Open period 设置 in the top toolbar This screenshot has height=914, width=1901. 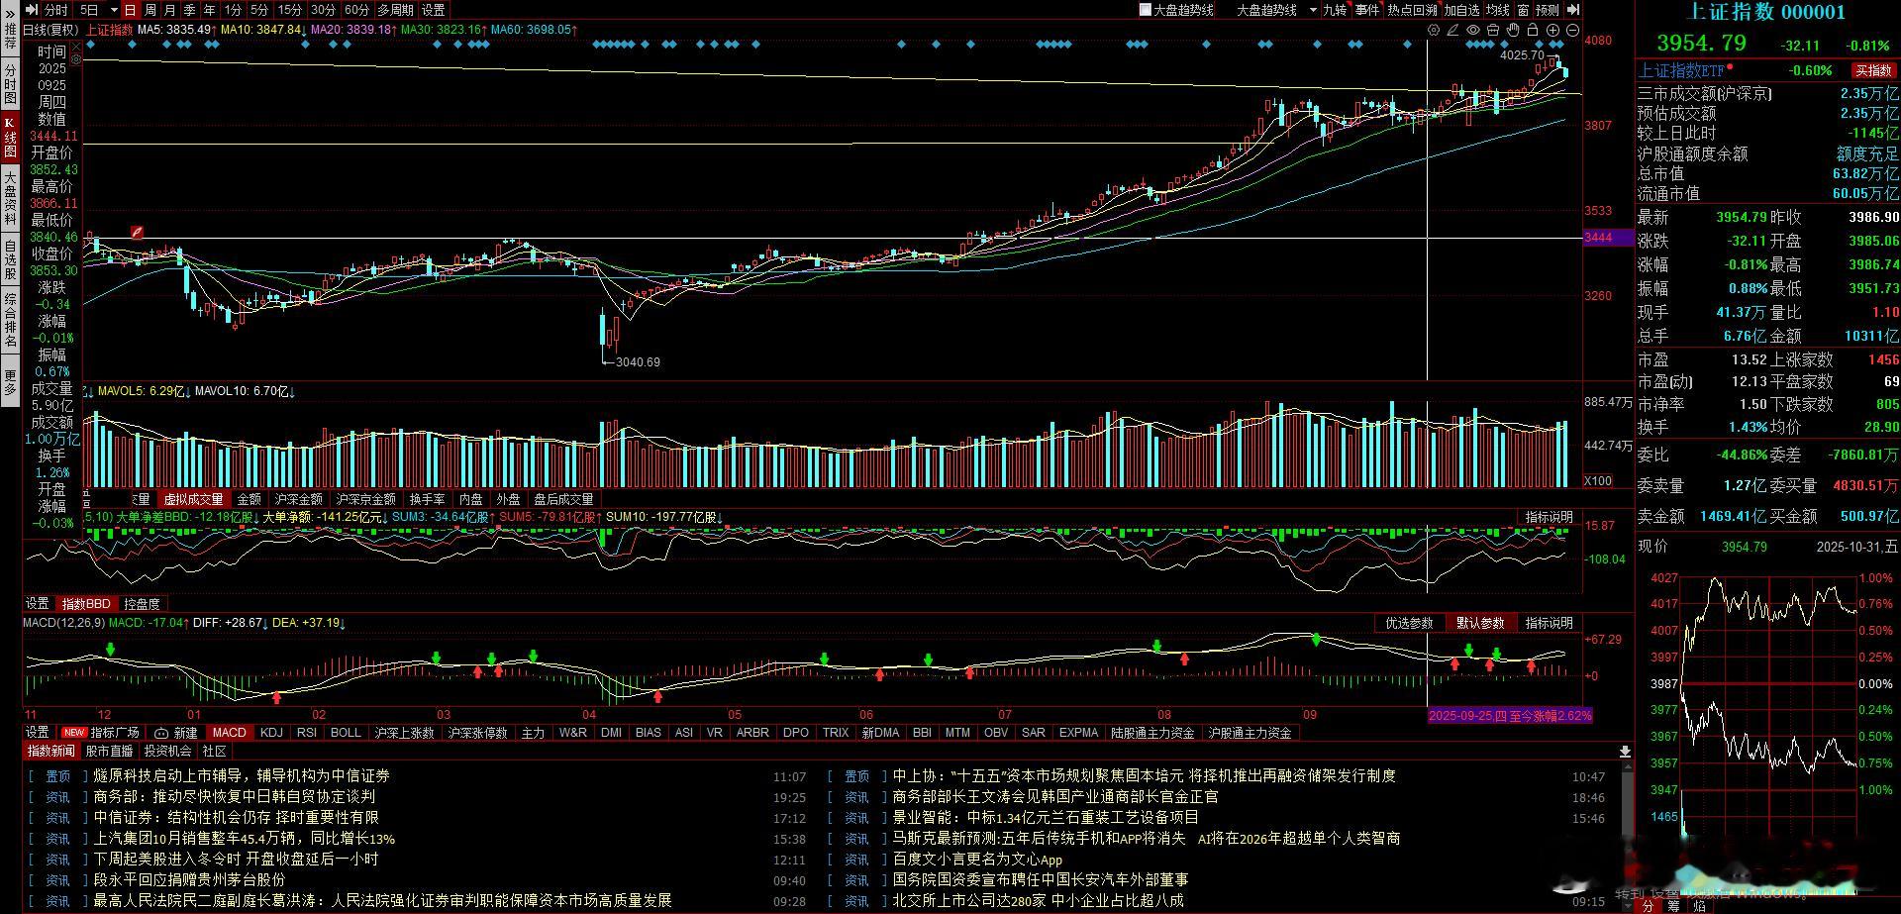tap(434, 10)
